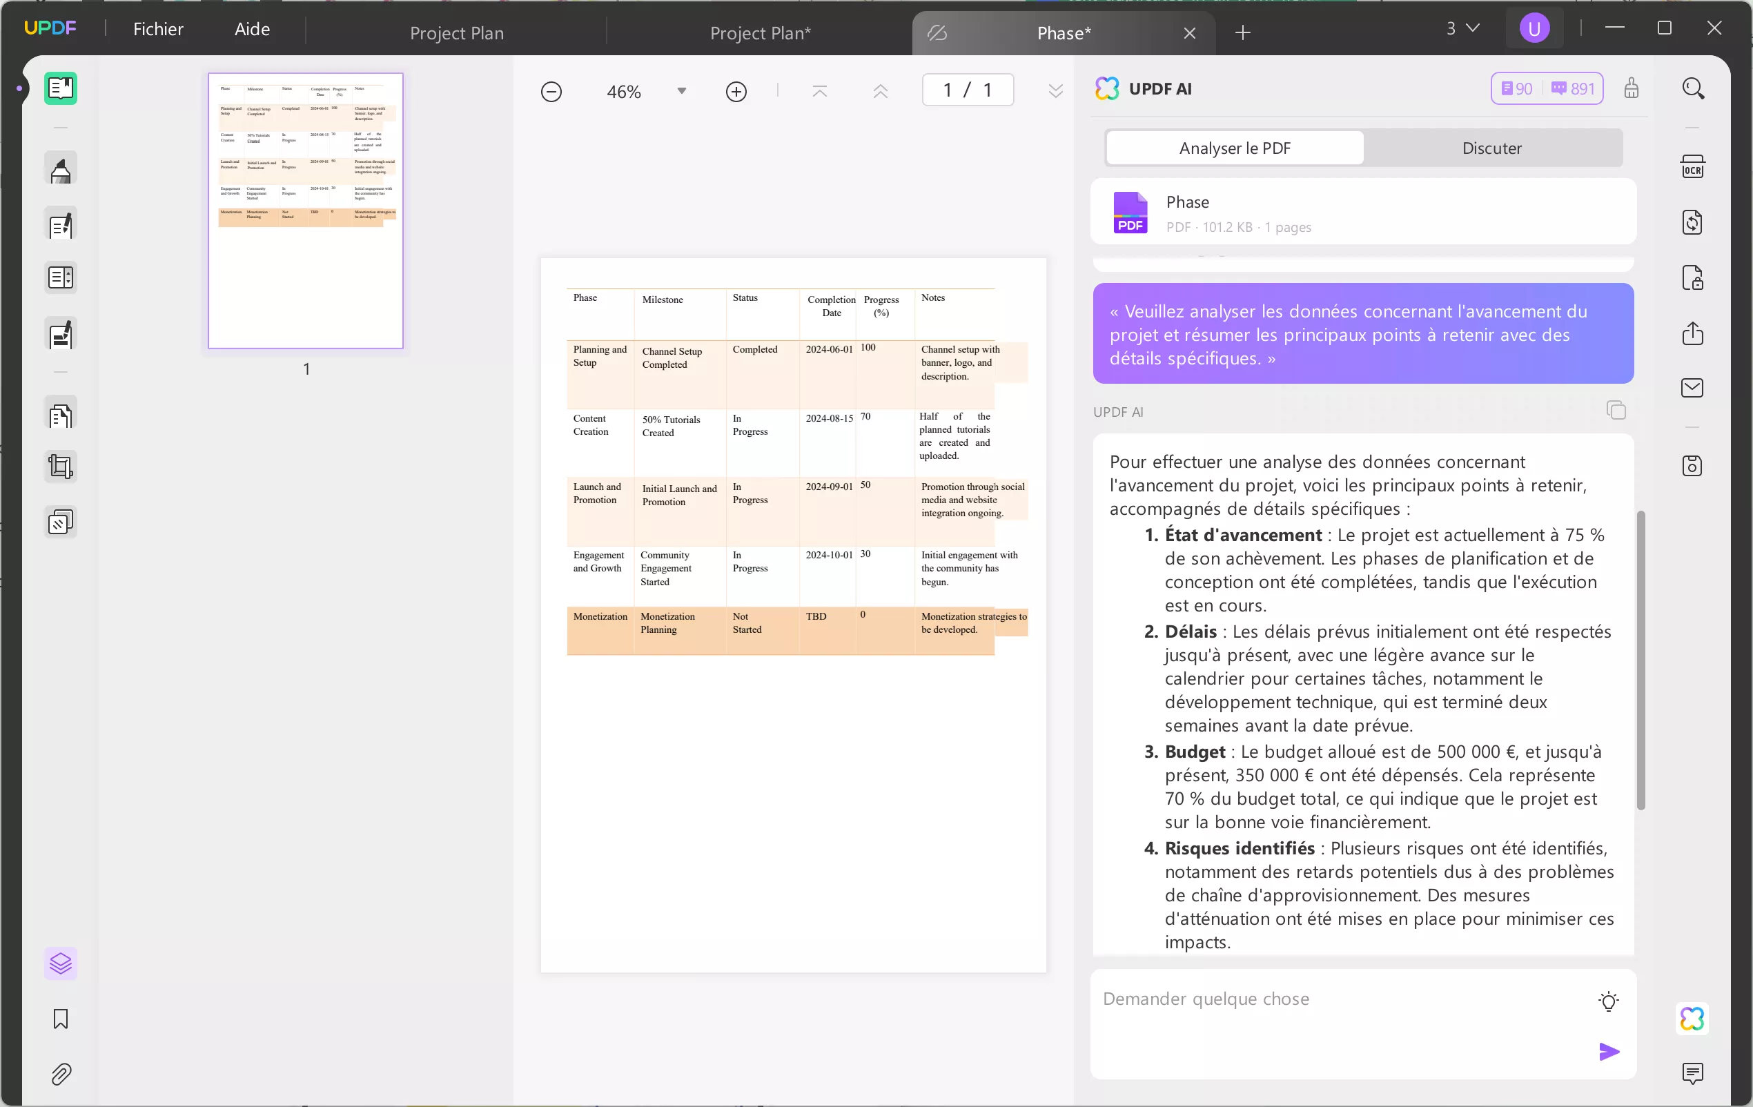
Task: Toggle UPDF AI panel button
Action: (x=1692, y=1018)
